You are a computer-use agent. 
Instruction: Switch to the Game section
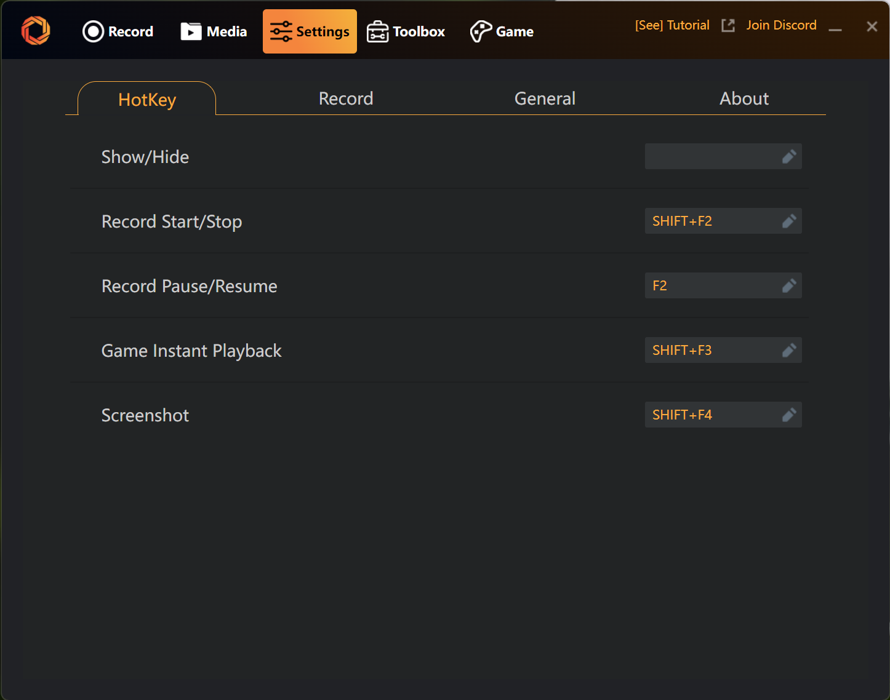(x=502, y=31)
